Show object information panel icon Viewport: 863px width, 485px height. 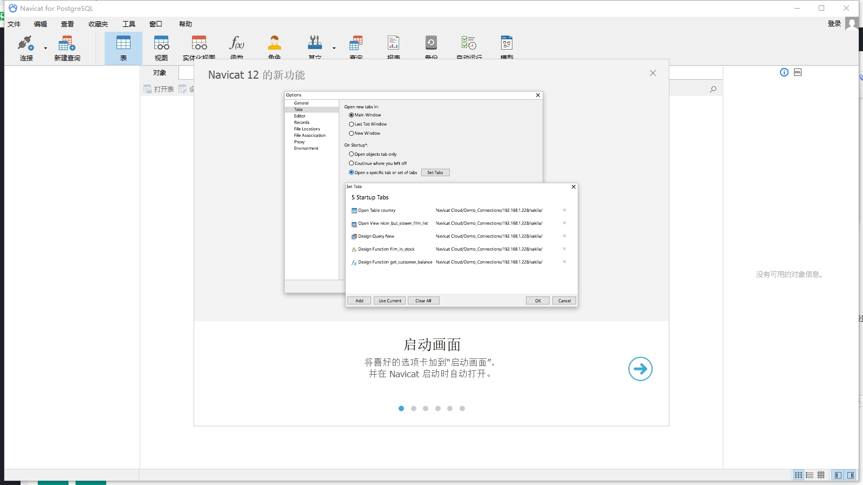coord(784,72)
